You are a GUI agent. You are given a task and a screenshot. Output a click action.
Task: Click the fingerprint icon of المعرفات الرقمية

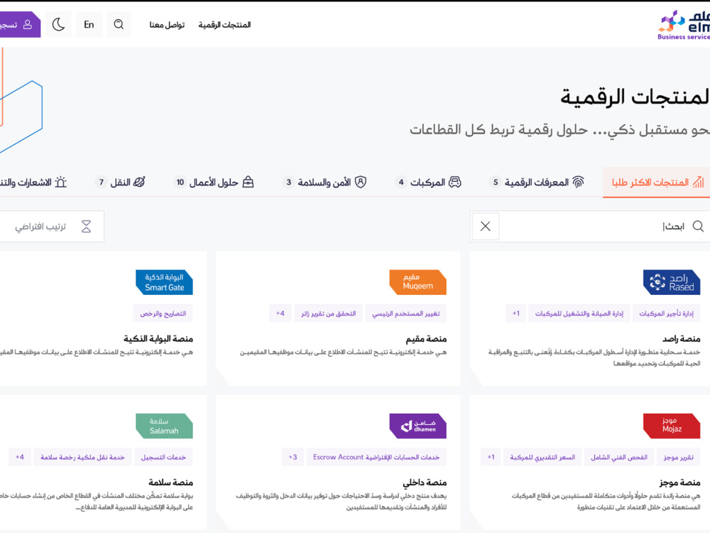pos(578,182)
